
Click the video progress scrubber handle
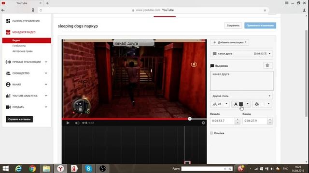190,119
